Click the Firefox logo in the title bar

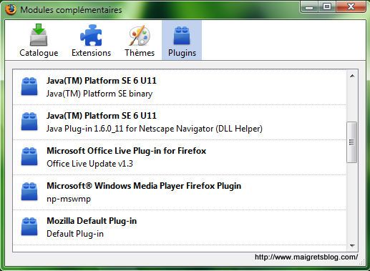click(11, 10)
